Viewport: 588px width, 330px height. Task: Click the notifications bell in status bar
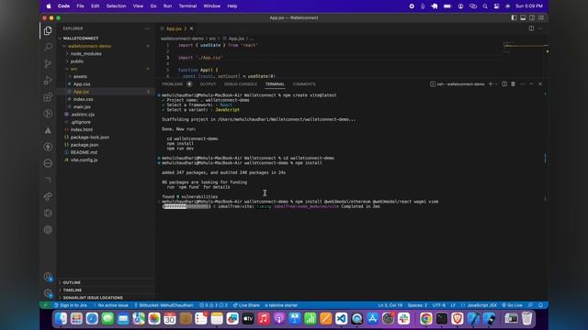(x=541, y=305)
